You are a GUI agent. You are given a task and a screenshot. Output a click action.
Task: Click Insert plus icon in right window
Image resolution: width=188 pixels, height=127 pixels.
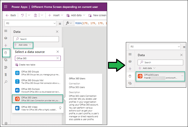(130, 69)
